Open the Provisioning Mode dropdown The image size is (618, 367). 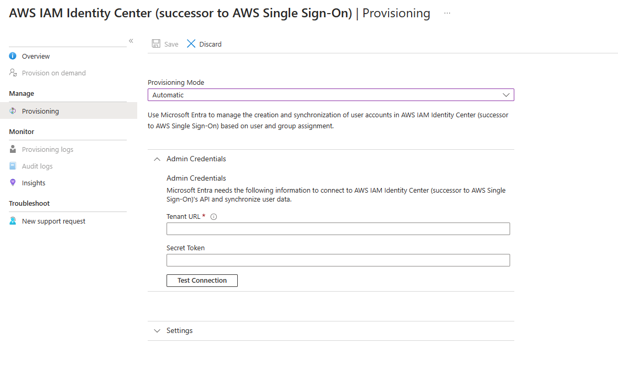coord(330,95)
